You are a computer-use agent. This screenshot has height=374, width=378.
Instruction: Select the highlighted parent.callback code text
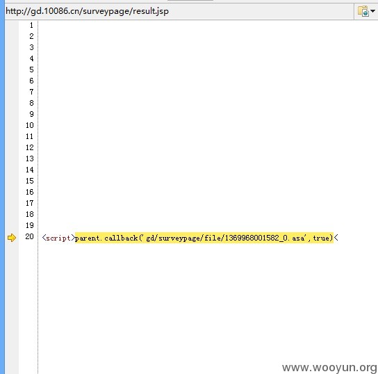pos(204,238)
